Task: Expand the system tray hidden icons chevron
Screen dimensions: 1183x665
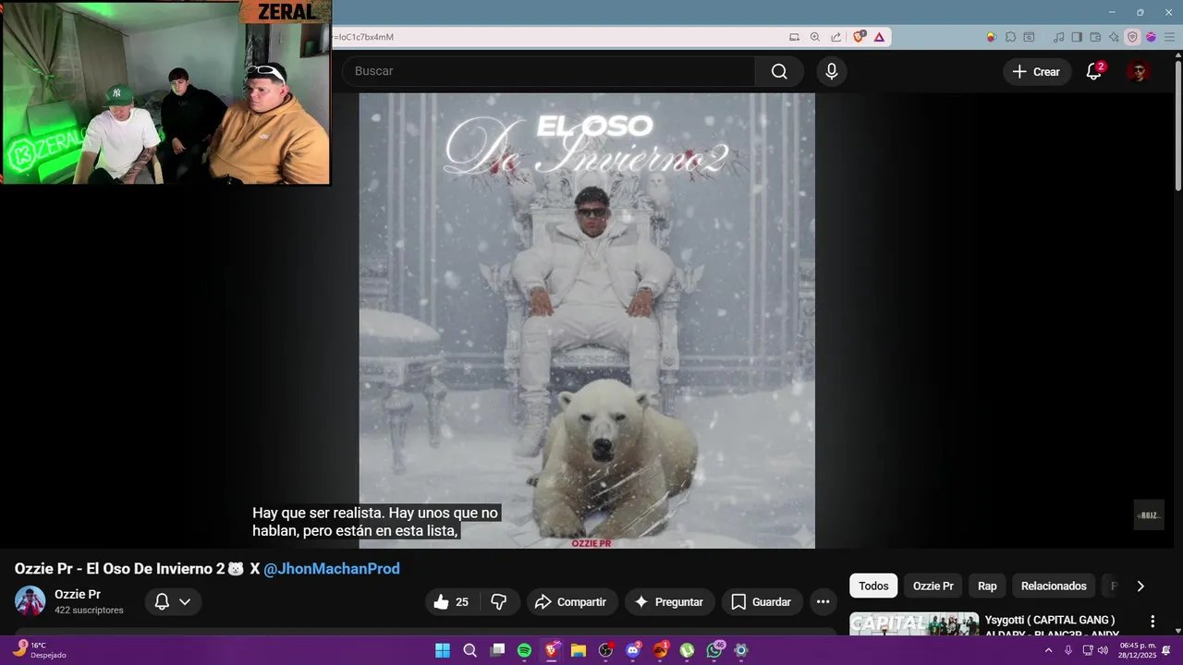Action: [x=1048, y=650]
